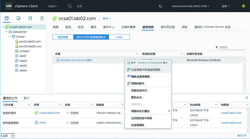Choose 移動至資料夾 in context menu
Image resolution: width=250 pixels, height=139 pixels.
[148, 90]
